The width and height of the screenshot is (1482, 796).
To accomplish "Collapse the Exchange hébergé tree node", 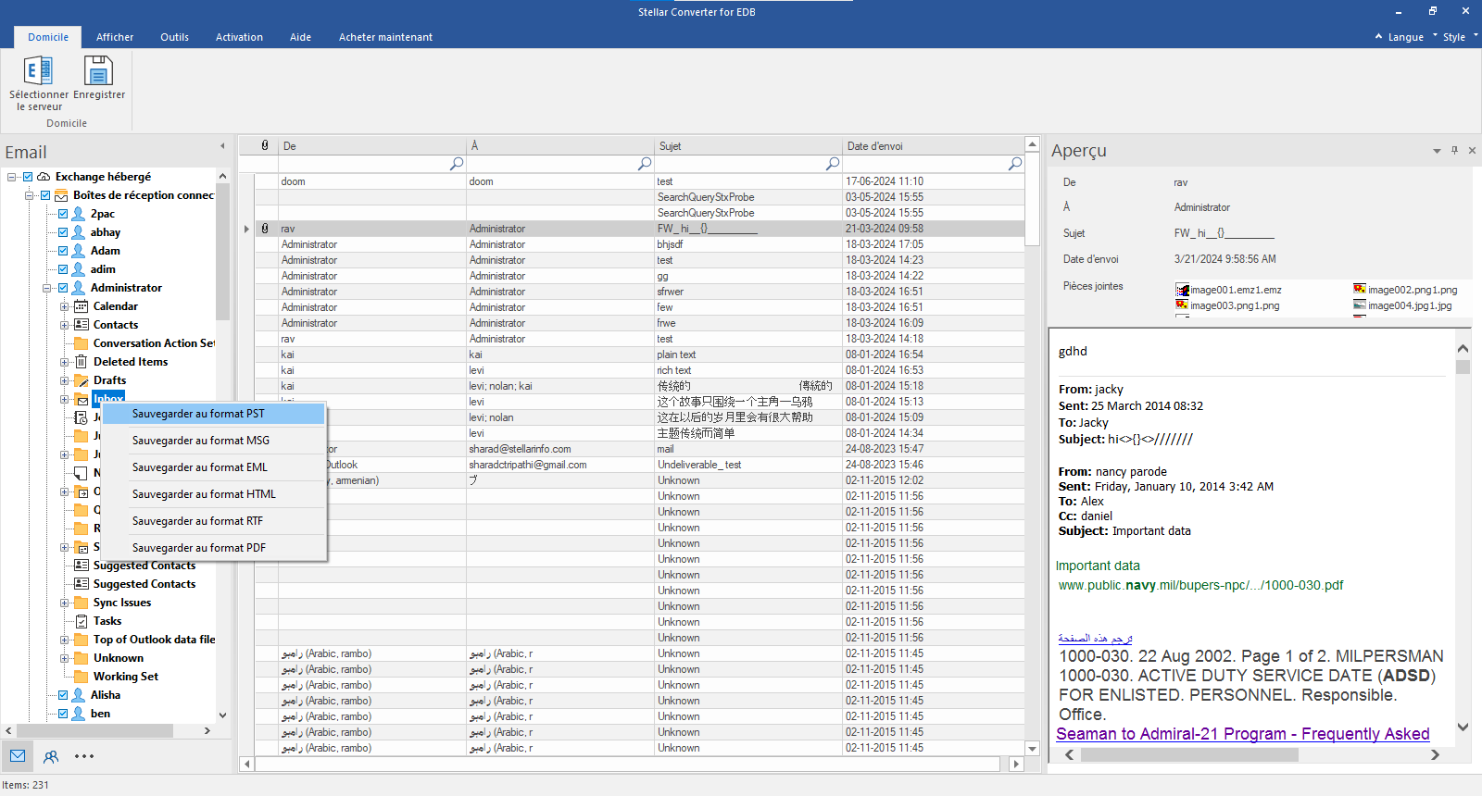I will [11, 177].
